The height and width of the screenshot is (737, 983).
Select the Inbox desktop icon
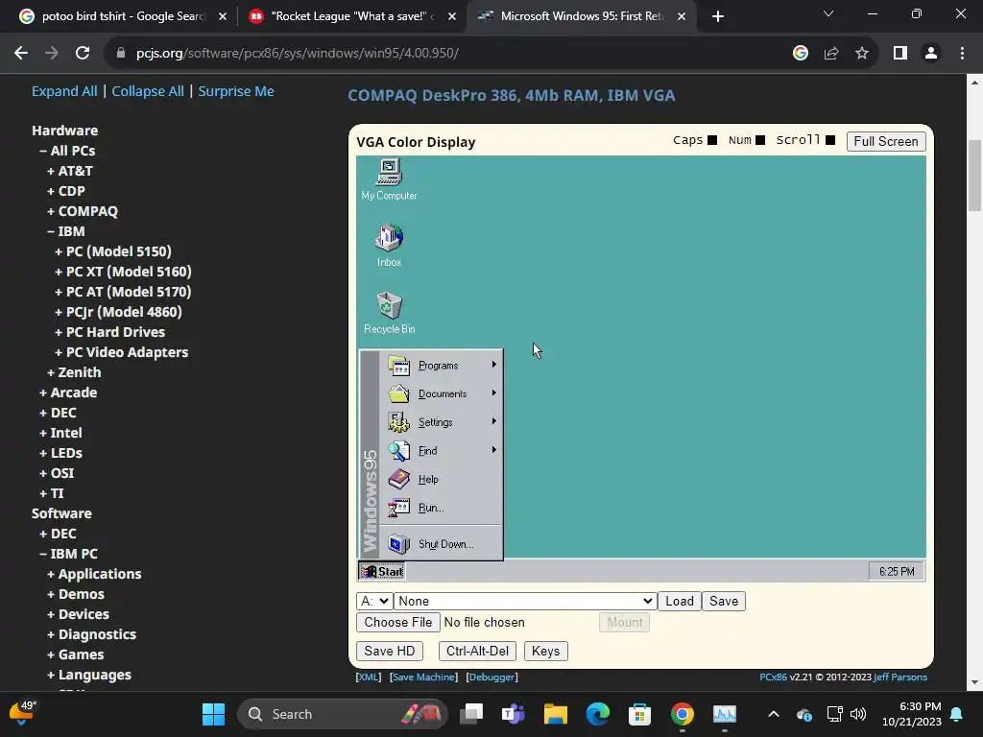(x=389, y=246)
